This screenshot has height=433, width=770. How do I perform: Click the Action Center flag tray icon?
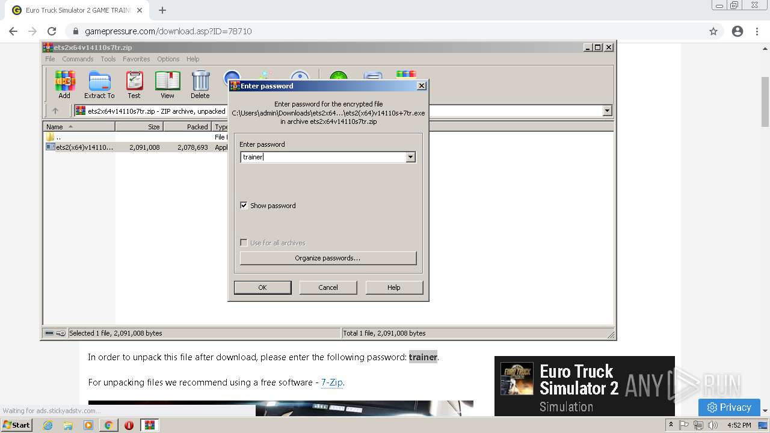pyautogui.click(x=684, y=425)
